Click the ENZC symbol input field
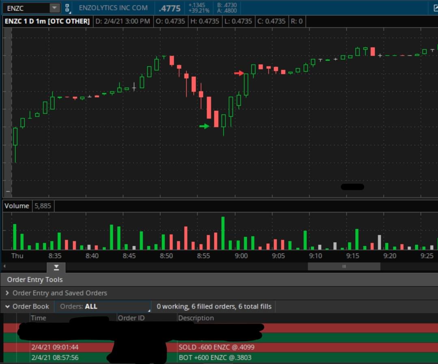 tap(26, 8)
